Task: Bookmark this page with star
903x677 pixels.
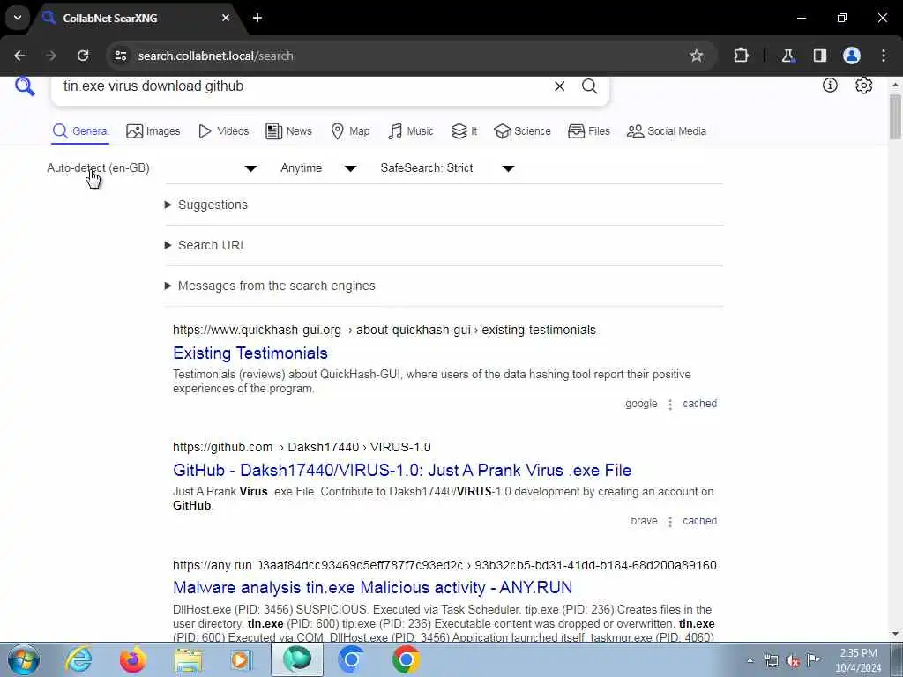Action: click(697, 56)
